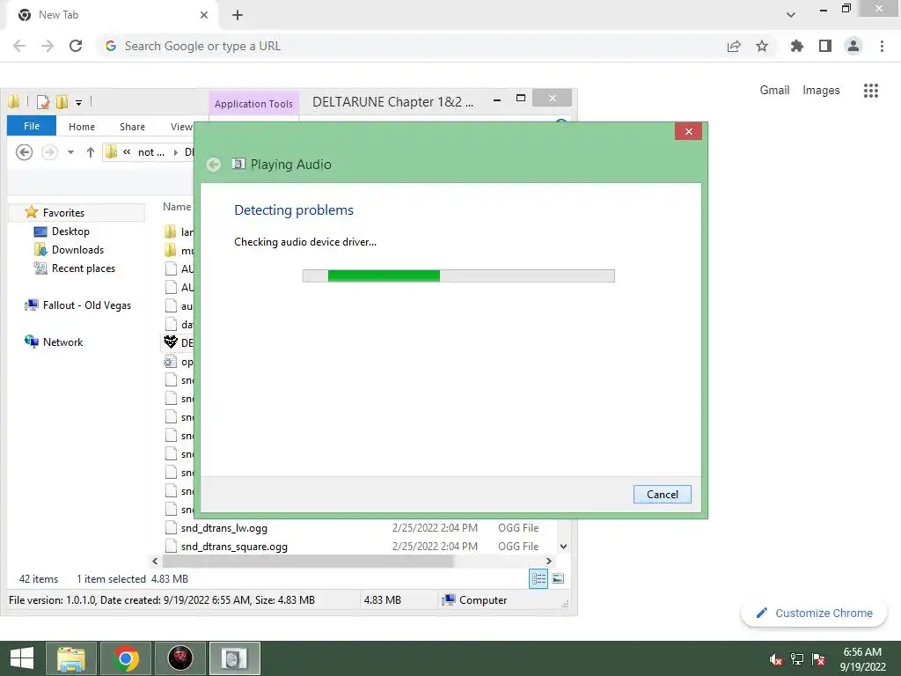Viewport: 901px width, 676px height.
Task: Open Images link
Action: (x=821, y=91)
